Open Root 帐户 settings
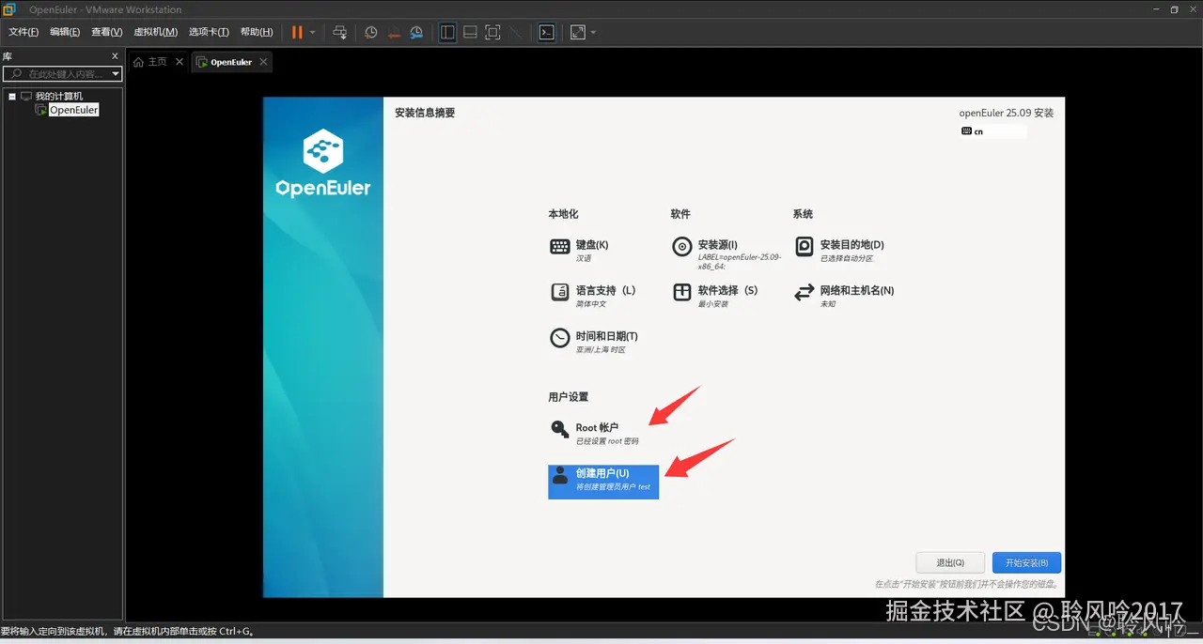 coord(594,433)
